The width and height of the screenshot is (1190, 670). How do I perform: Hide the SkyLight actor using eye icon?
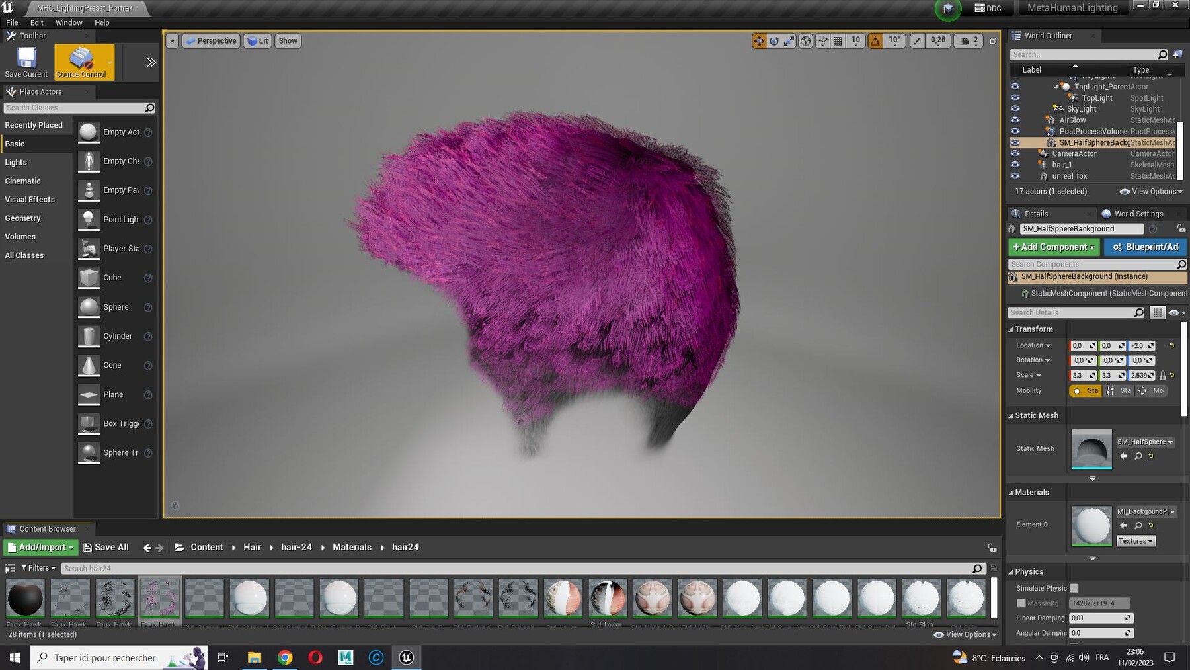pyautogui.click(x=1015, y=108)
